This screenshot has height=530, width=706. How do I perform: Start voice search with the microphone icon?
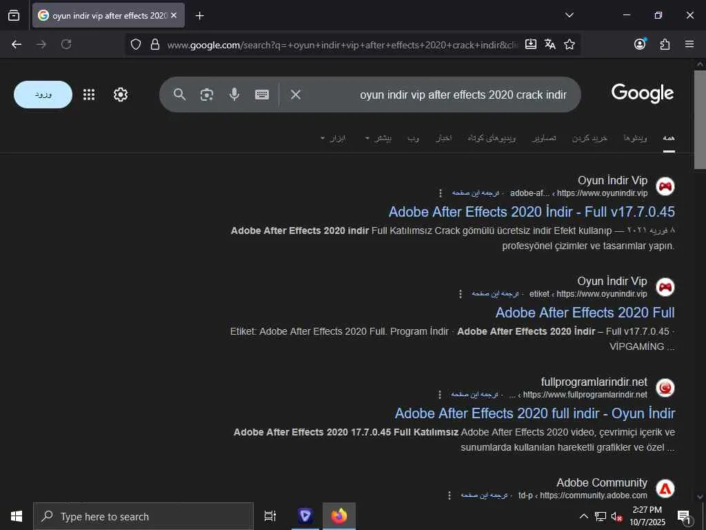click(234, 94)
